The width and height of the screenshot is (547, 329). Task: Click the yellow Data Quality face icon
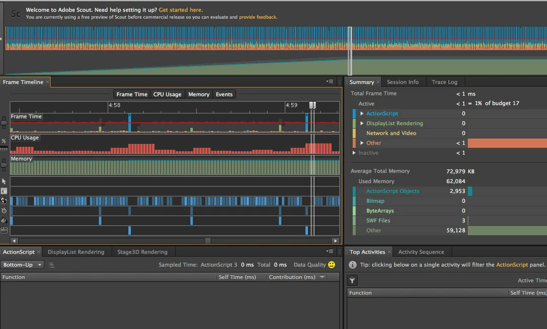point(332,265)
